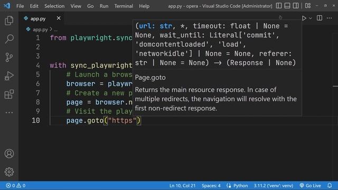Split the editor to the right
The width and height of the screenshot is (338, 190).
tap(320, 18)
